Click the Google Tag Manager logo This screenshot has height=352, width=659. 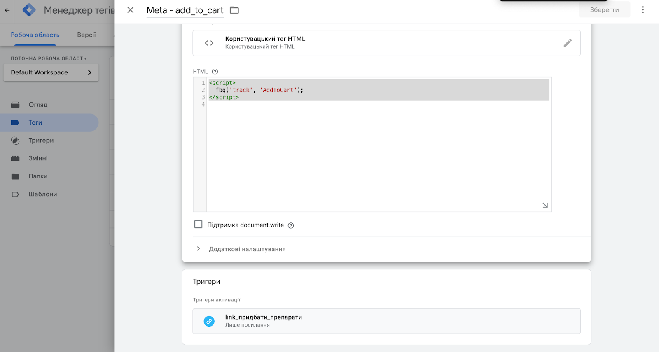pos(29,10)
